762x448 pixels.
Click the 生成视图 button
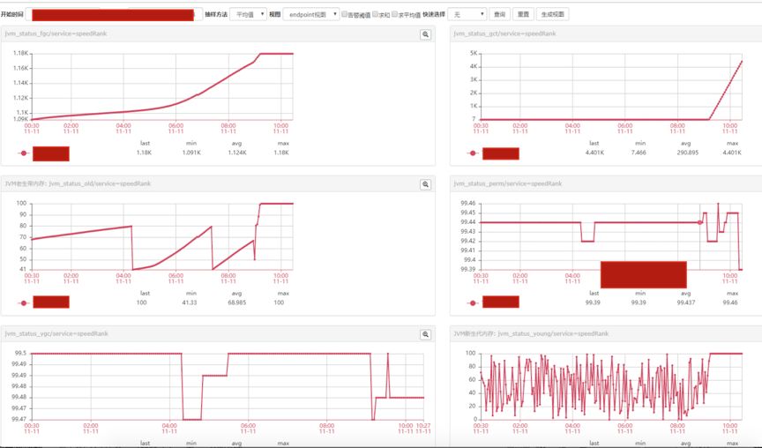(553, 14)
